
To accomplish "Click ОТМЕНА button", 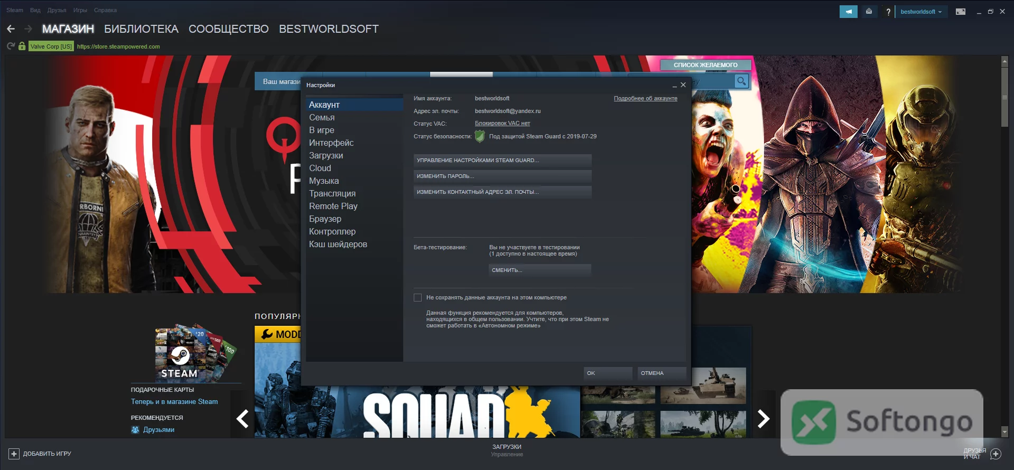I will [662, 373].
